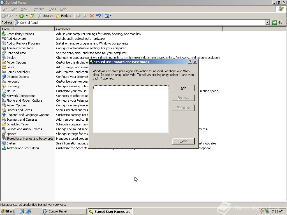Open the Help menu

point(63,9)
